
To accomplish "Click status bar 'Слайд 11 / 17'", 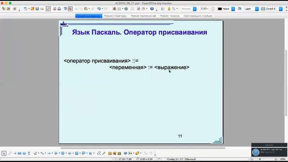I will [x=175, y=159].
